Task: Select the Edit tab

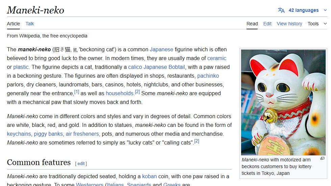Action: click(x=267, y=24)
